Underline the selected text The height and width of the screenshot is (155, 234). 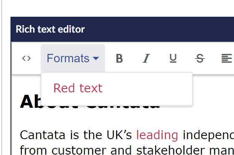[x=173, y=58]
